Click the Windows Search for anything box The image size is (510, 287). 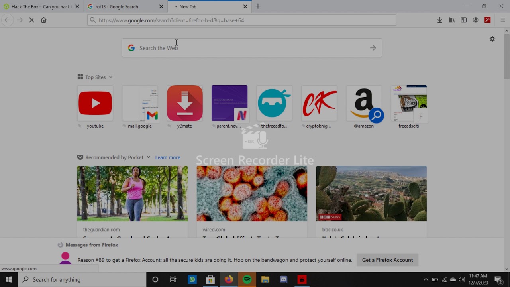82,279
